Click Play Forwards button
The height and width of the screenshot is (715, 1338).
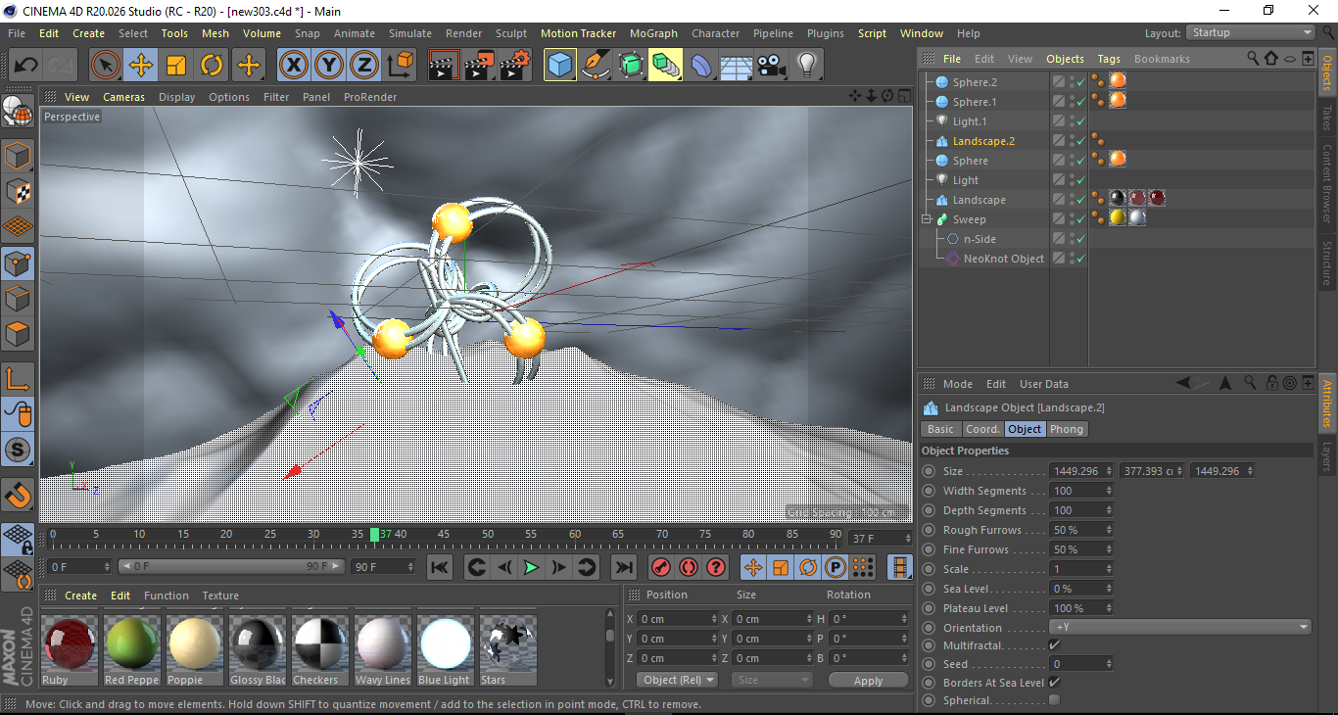(x=531, y=567)
